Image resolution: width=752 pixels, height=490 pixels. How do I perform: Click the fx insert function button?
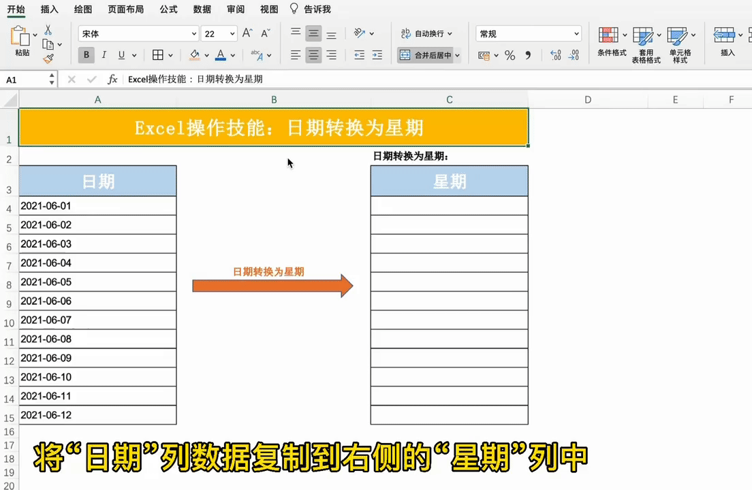tap(112, 79)
